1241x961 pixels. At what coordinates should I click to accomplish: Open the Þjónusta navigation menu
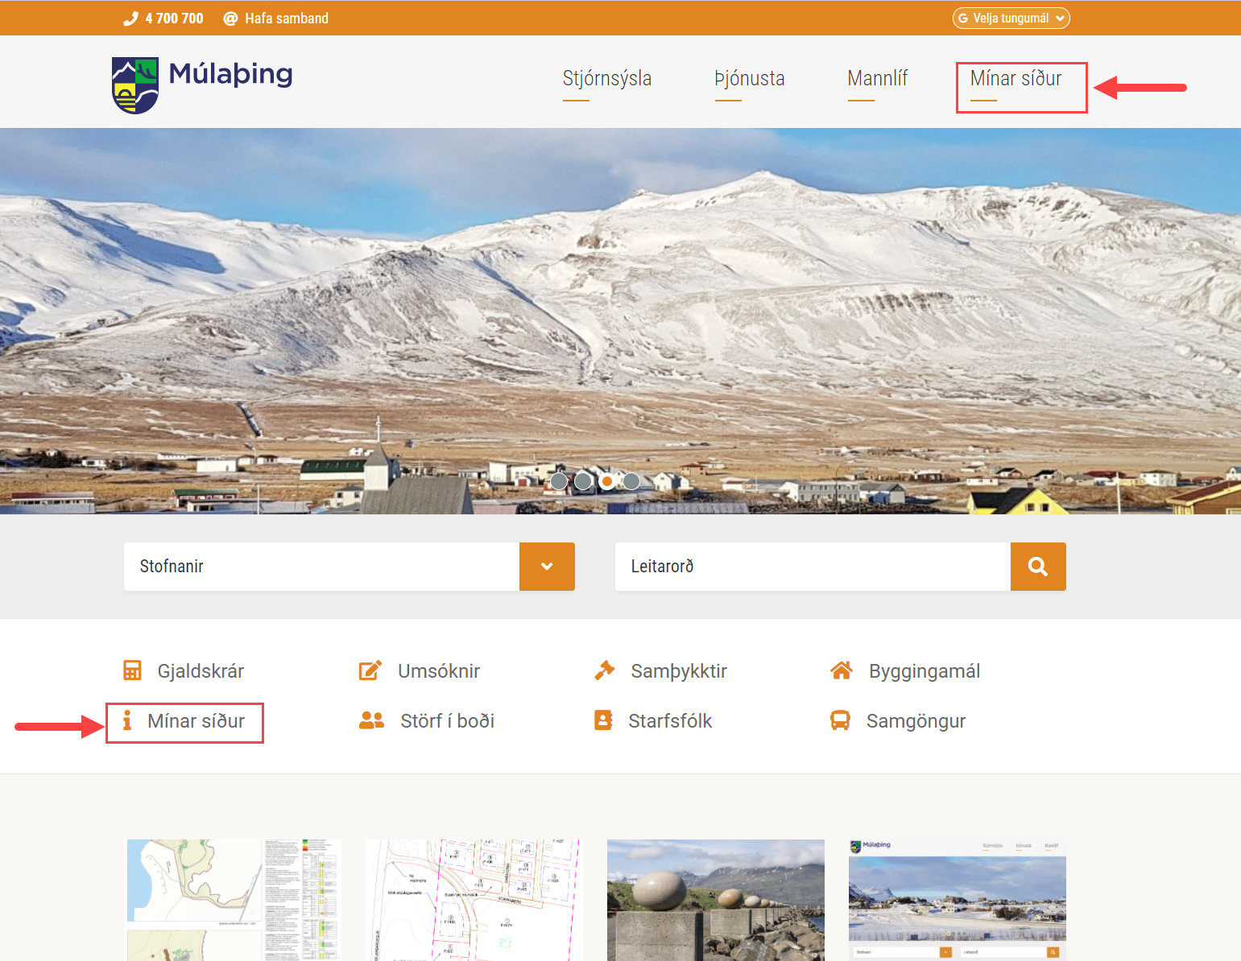tap(749, 79)
